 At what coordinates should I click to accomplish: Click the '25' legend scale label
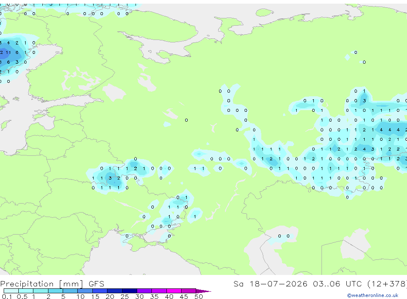pyautogui.click(x=125, y=297)
